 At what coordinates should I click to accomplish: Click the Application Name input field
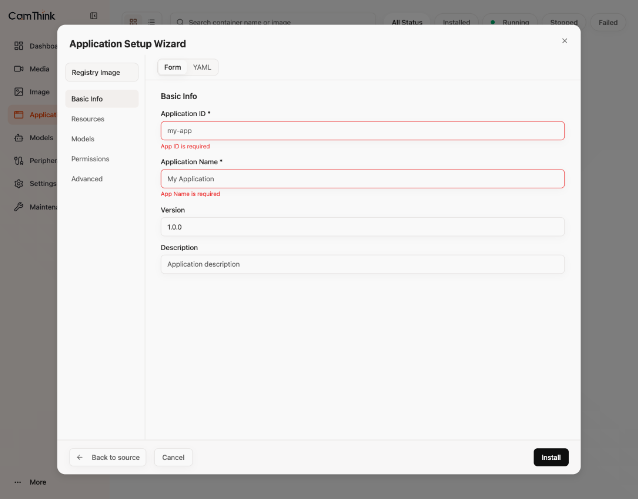point(363,179)
